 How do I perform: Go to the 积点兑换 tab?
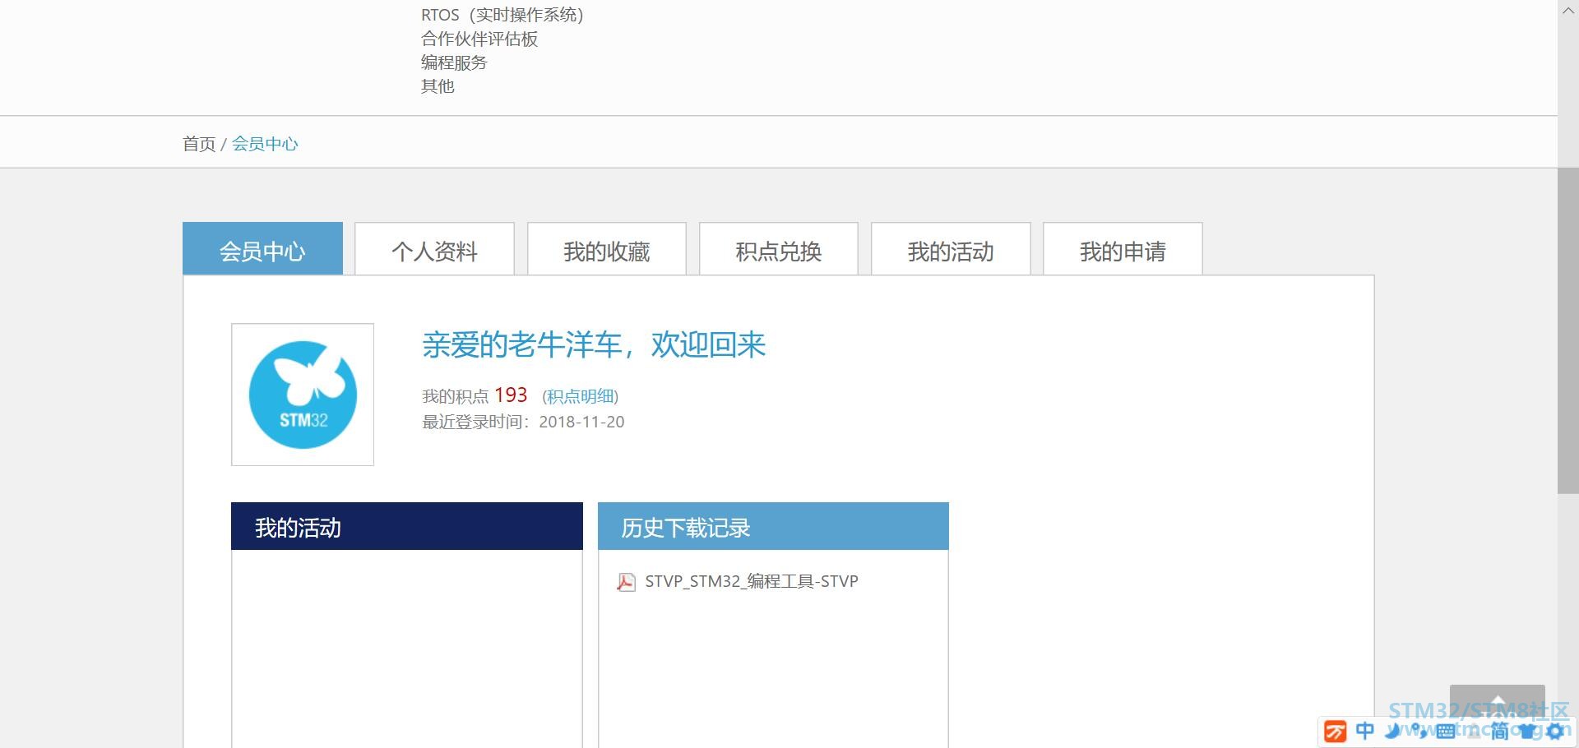pyautogui.click(x=778, y=249)
